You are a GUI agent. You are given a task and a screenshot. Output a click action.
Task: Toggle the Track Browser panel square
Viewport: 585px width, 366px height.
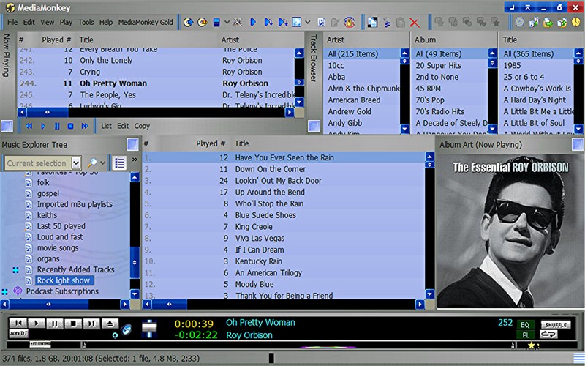[314, 126]
